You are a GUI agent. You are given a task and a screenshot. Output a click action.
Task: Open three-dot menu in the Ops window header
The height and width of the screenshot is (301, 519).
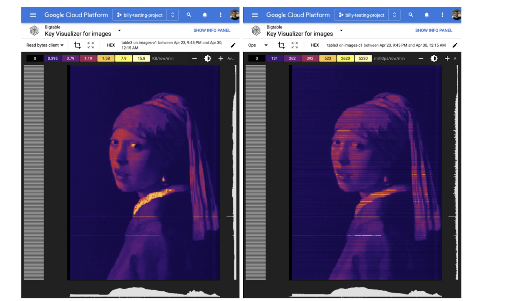[442, 15]
